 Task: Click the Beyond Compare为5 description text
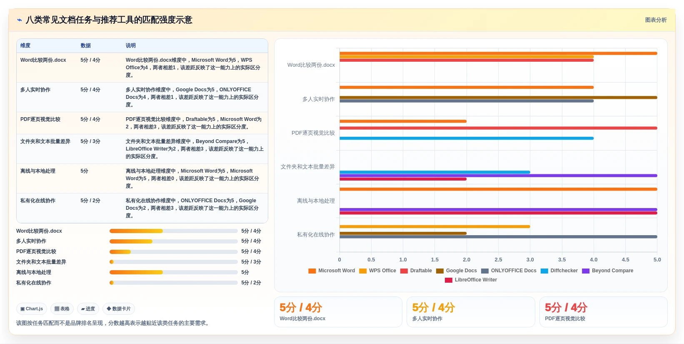pos(195,149)
